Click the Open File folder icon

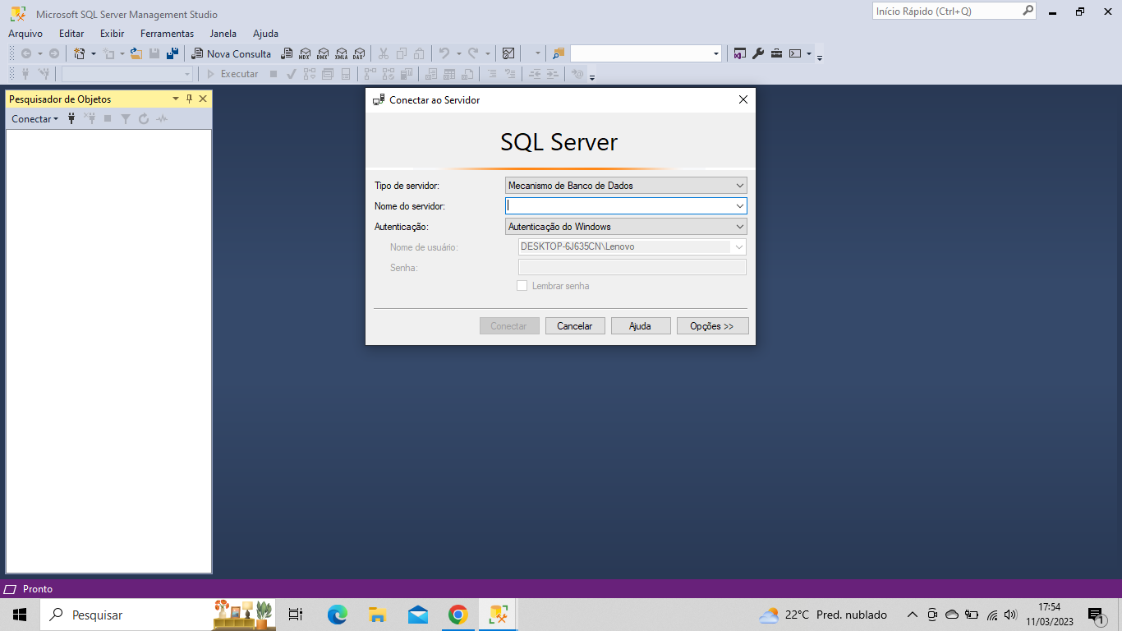coord(136,53)
